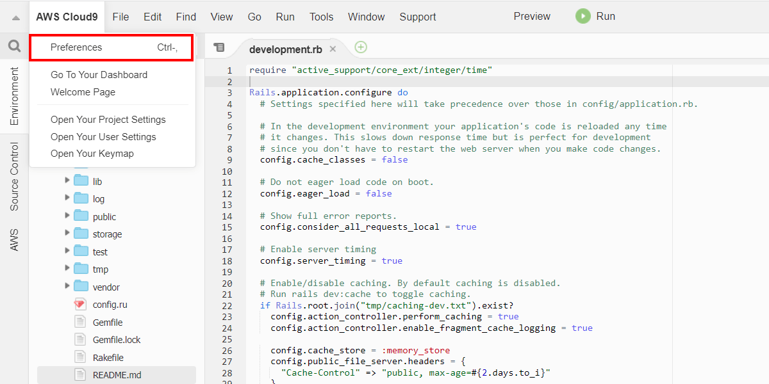Viewport: 769px width, 384px height.
Task: Expand the log folder arrow
Action: [67, 198]
